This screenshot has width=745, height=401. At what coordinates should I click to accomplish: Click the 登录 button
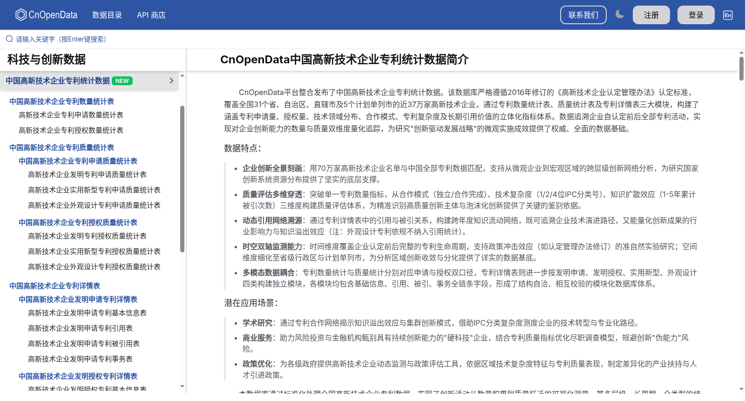point(696,15)
